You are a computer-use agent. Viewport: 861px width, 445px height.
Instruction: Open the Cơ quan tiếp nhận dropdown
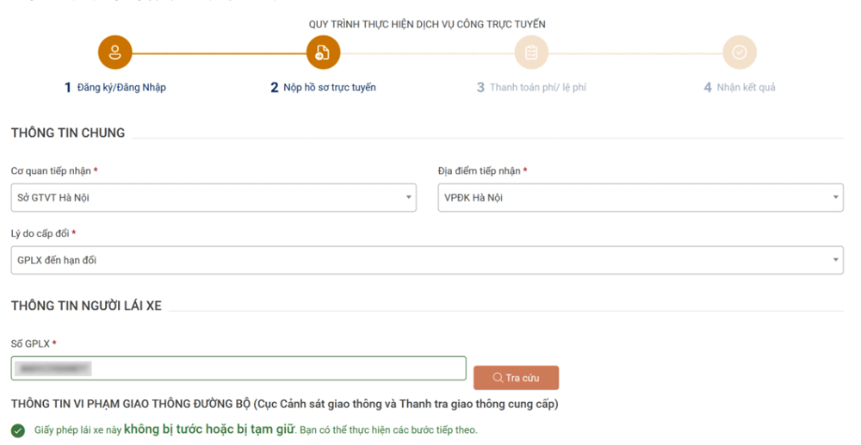pos(408,198)
